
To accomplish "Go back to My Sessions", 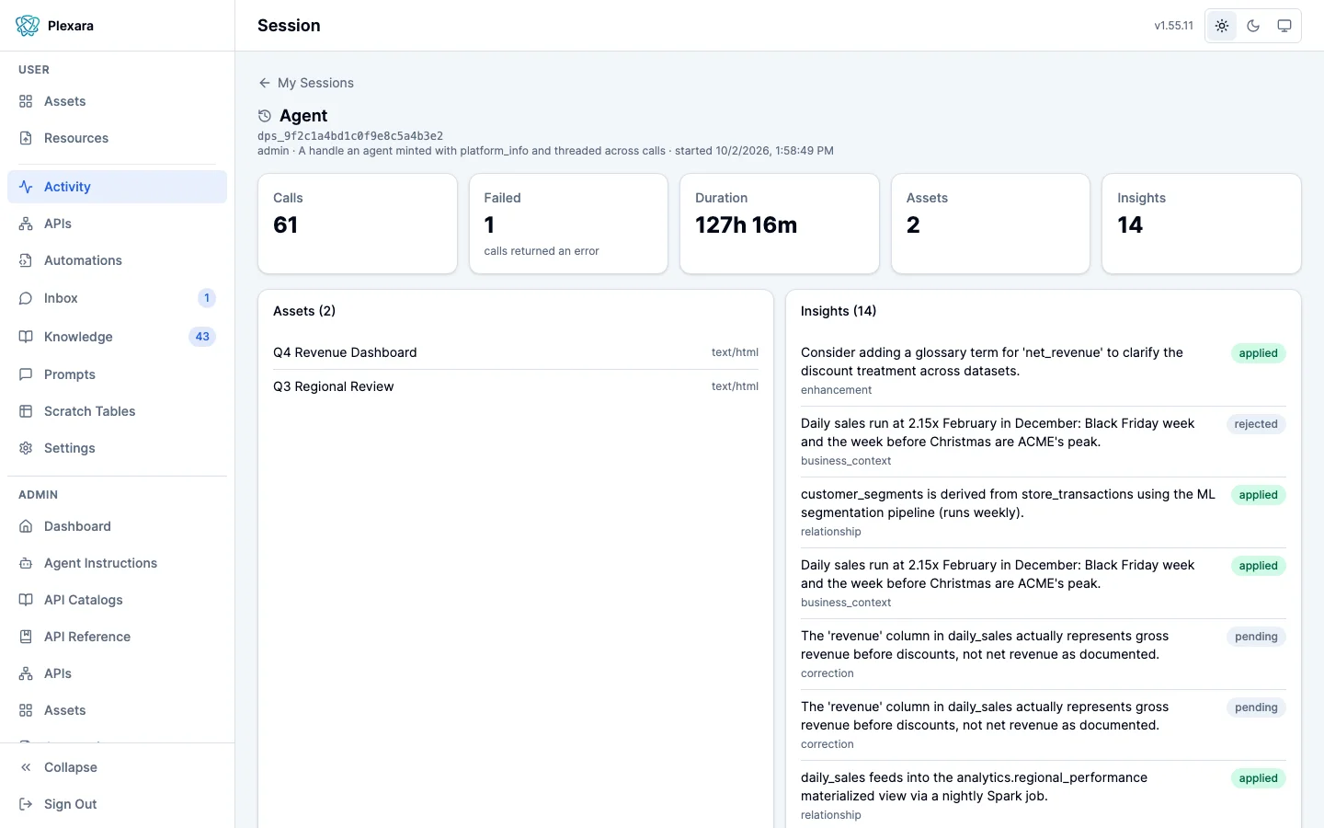I will pyautogui.click(x=306, y=83).
